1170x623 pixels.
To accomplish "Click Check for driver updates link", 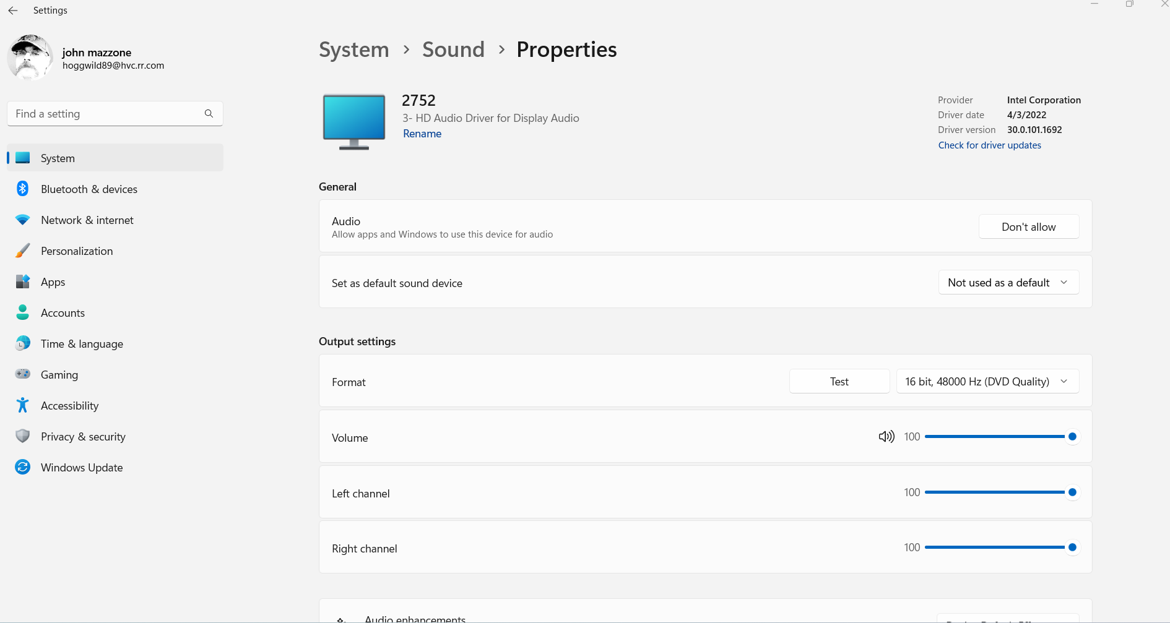I will (989, 145).
